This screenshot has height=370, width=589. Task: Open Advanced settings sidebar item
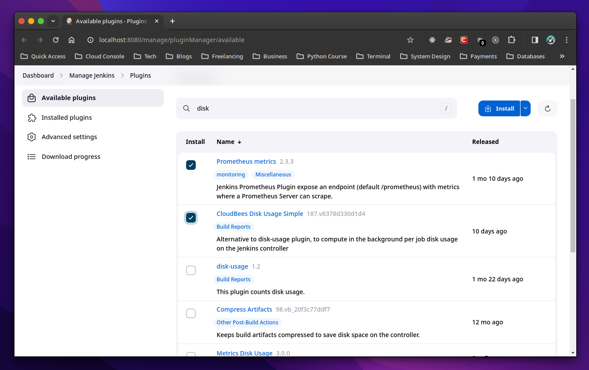[93, 137]
